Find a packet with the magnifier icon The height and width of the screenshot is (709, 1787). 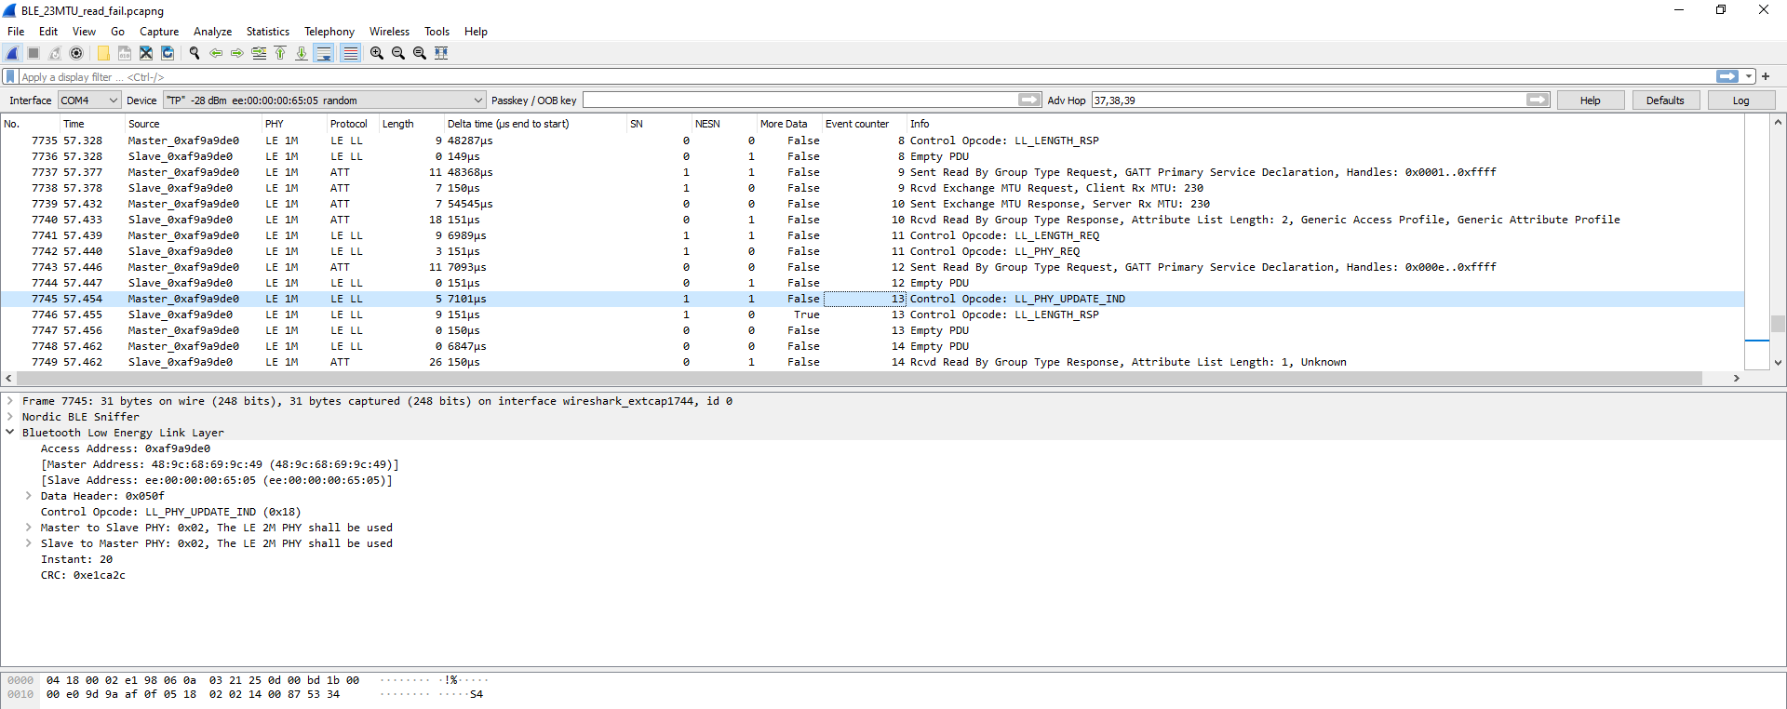coord(195,53)
